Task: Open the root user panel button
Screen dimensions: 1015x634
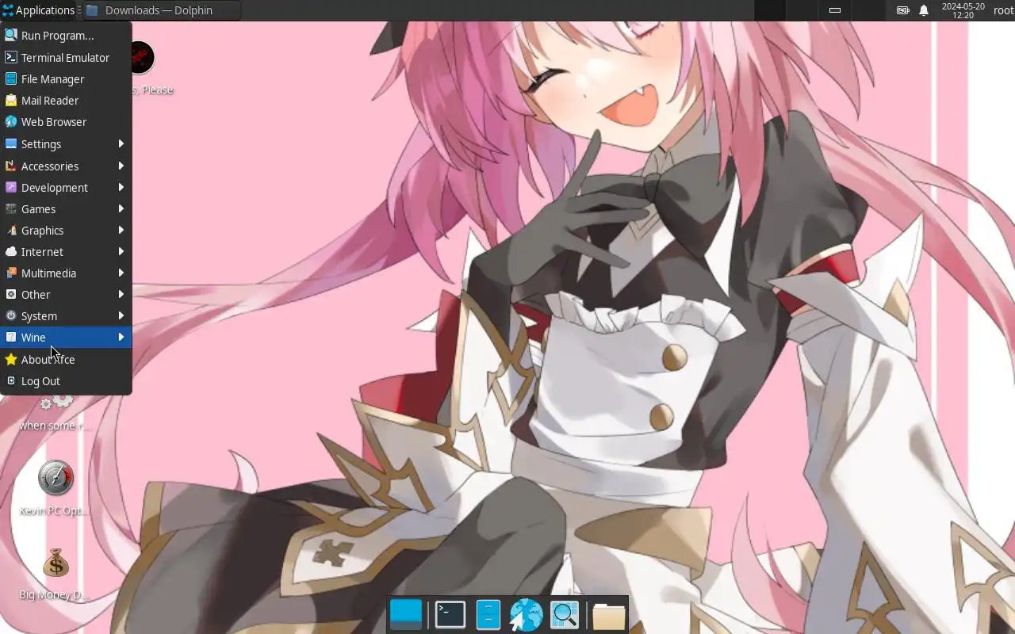Action: [x=1003, y=10]
